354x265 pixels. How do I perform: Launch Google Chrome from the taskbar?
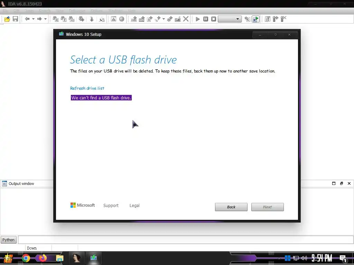click(26, 258)
